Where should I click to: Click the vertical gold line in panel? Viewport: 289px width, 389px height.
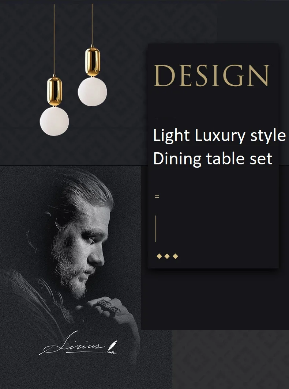155,229
